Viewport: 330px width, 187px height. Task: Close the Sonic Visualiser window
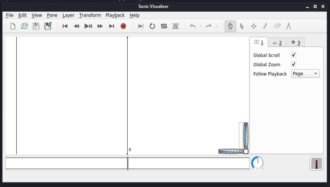(323, 6)
